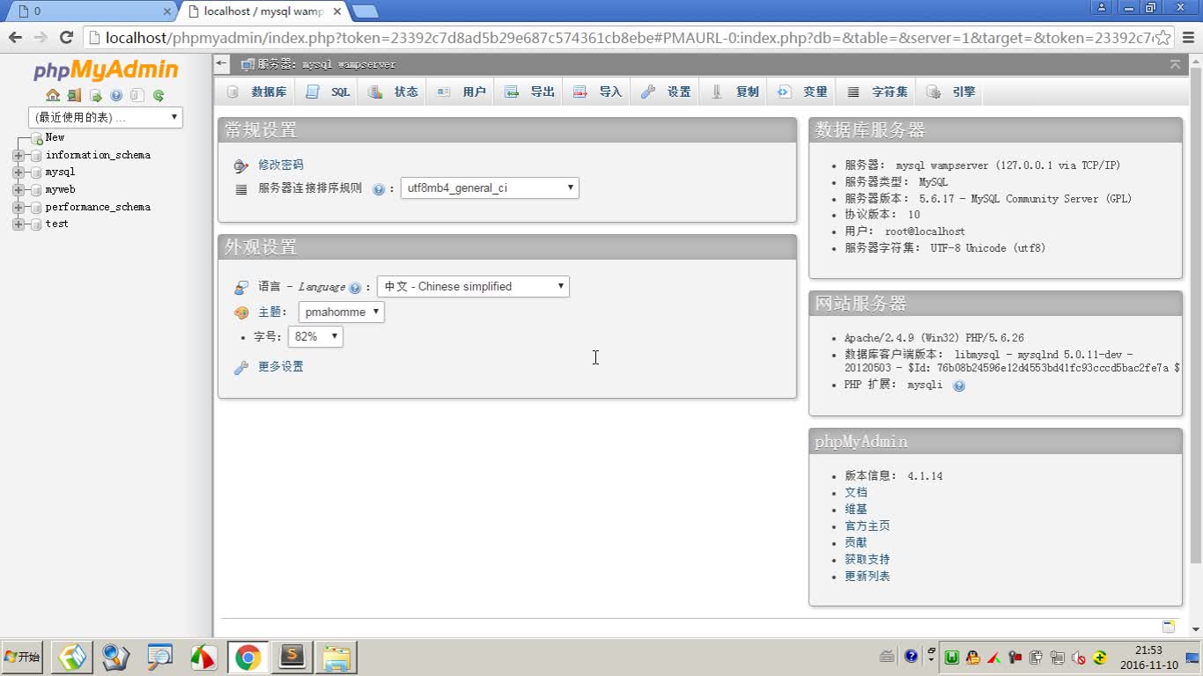
Task: Open the console note icon at page bottom right
Action: (1169, 627)
